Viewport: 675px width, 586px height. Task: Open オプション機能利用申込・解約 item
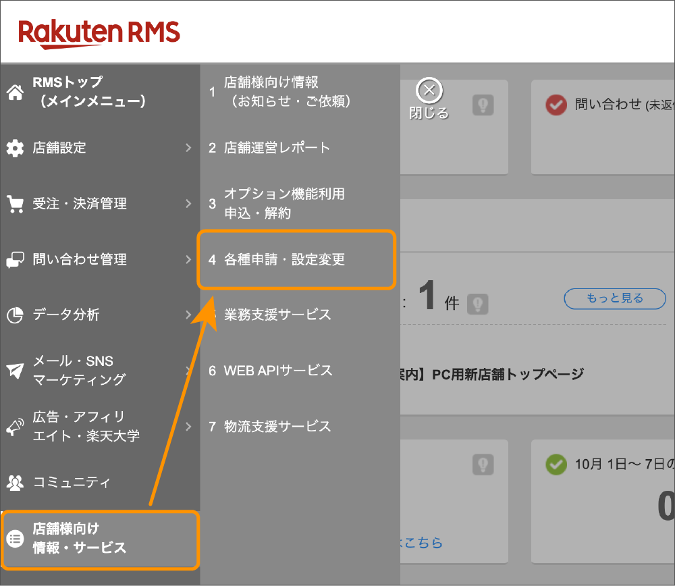point(283,203)
